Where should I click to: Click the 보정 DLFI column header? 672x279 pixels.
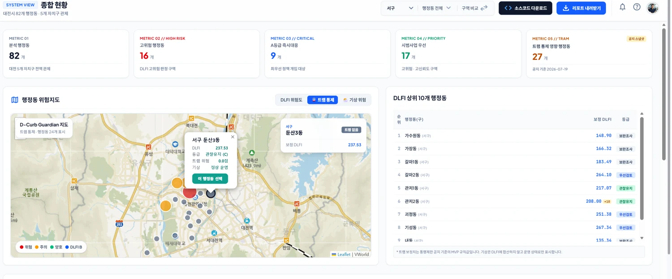click(x=602, y=119)
